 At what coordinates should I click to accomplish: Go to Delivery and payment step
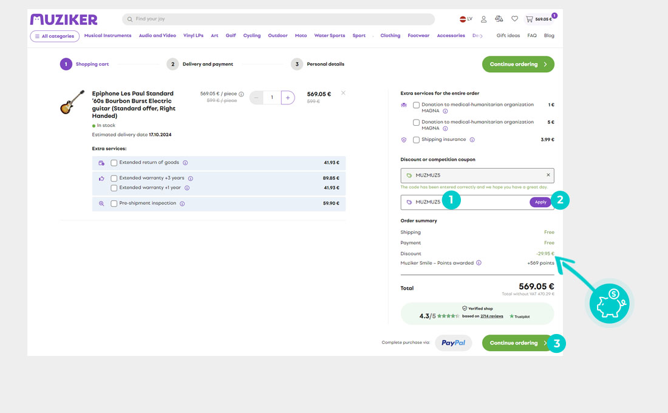(207, 64)
